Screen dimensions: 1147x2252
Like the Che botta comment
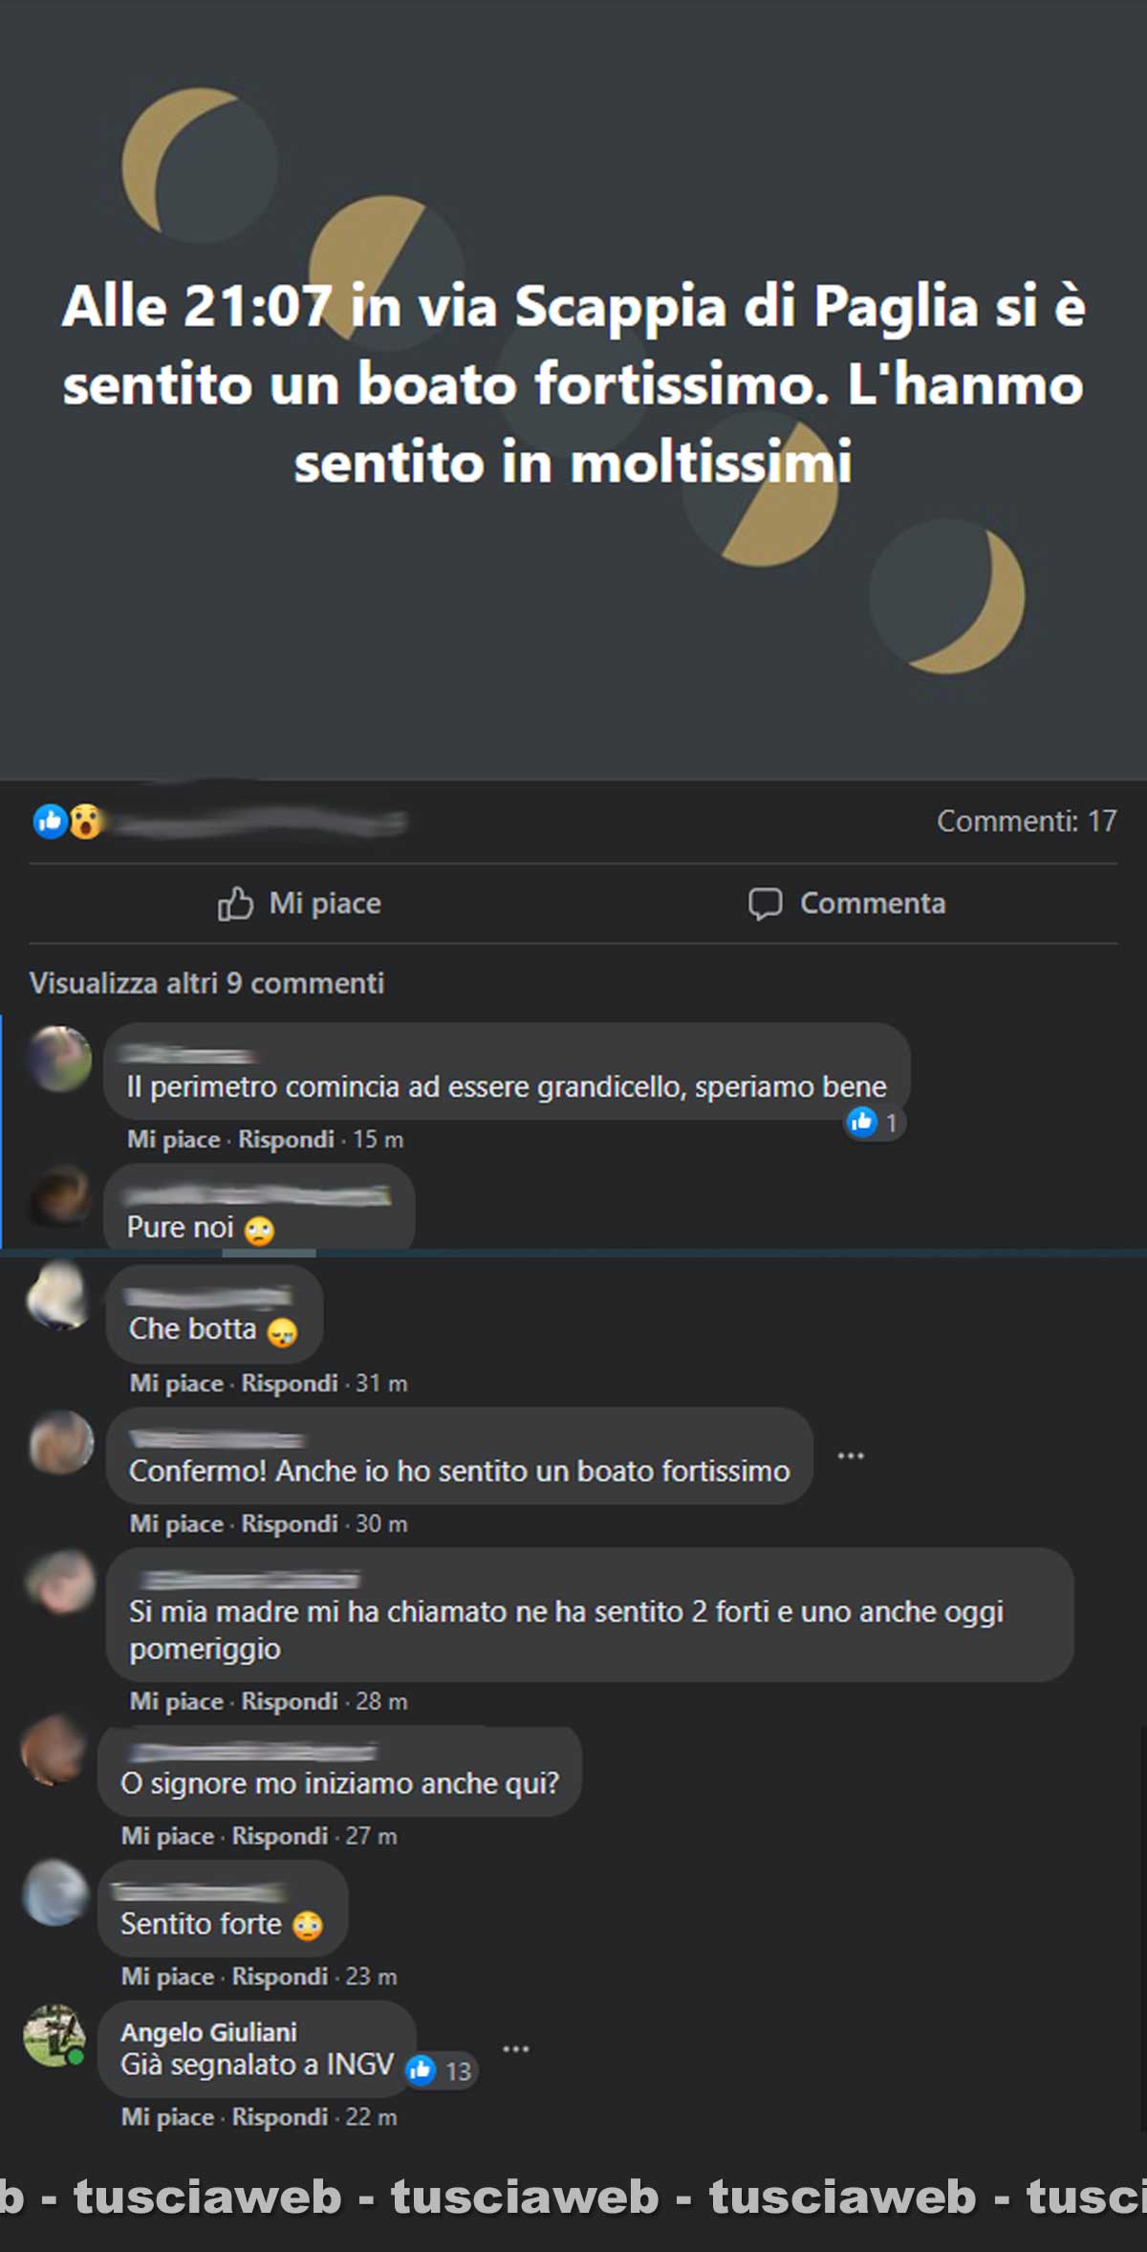(176, 1383)
